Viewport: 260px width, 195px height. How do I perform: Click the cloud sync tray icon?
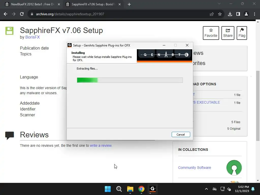click(x=215, y=189)
